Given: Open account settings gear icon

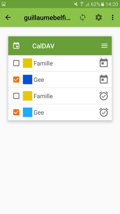Looking at the screenshot, I should (99, 17).
